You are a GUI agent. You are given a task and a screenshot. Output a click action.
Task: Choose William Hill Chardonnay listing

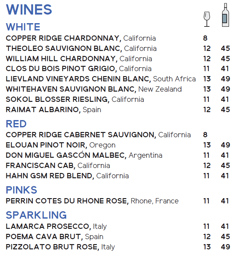(62, 59)
